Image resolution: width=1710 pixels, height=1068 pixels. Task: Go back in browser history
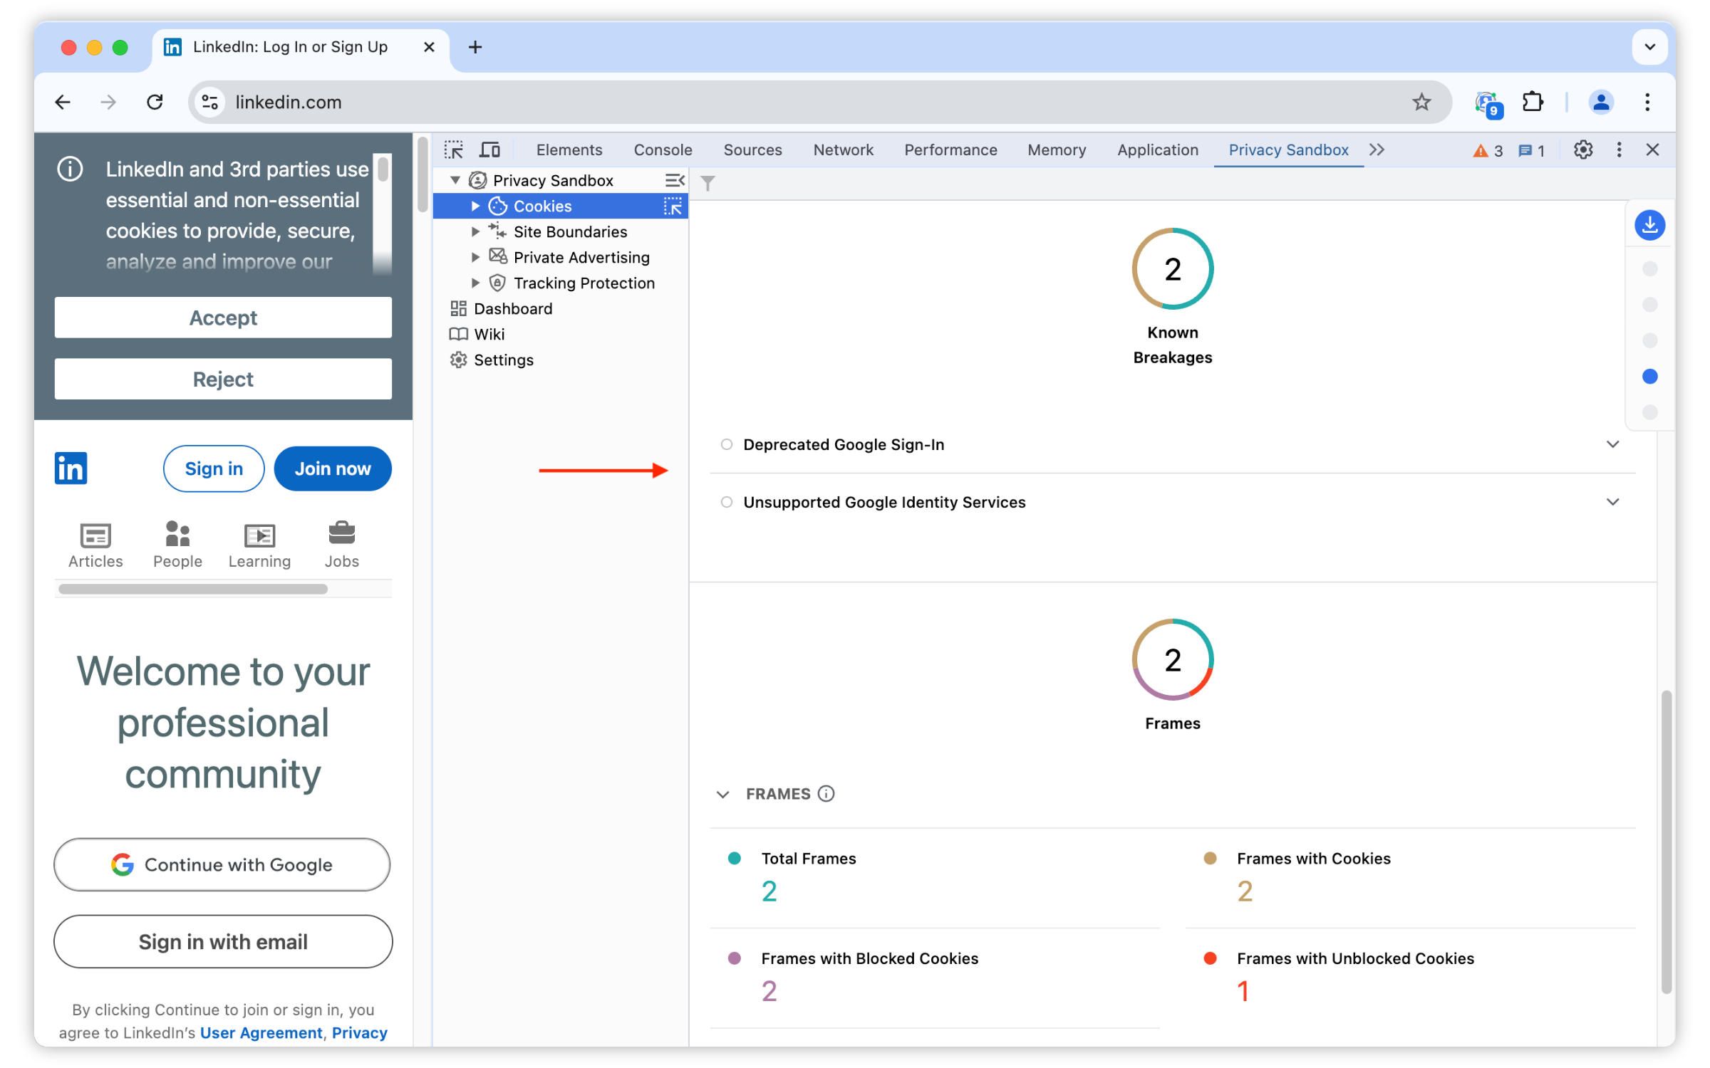63,102
